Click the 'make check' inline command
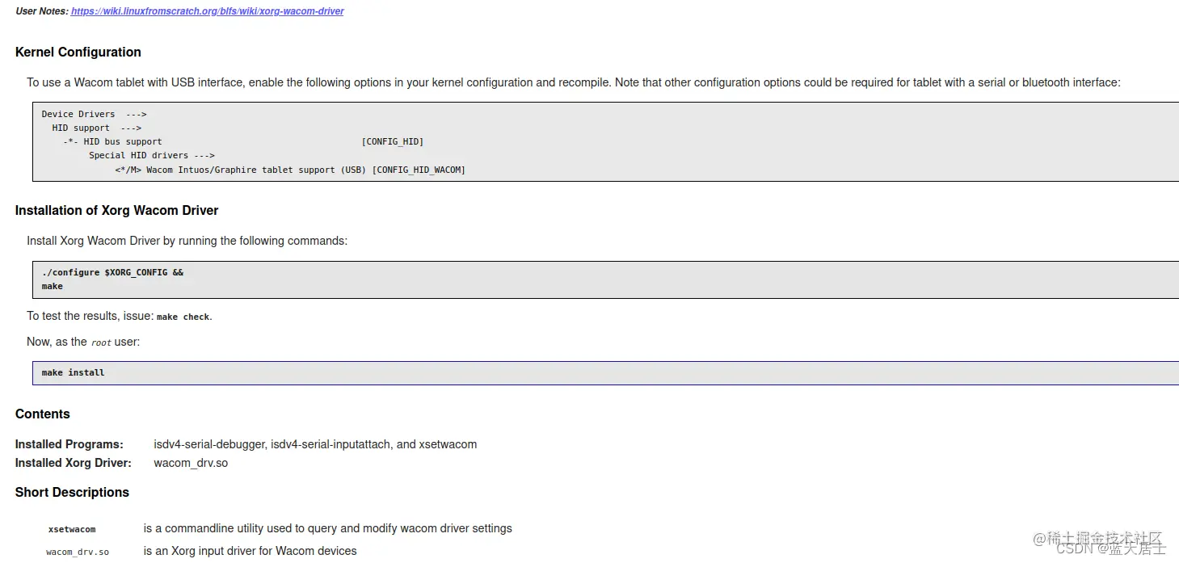 coord(183,317)
